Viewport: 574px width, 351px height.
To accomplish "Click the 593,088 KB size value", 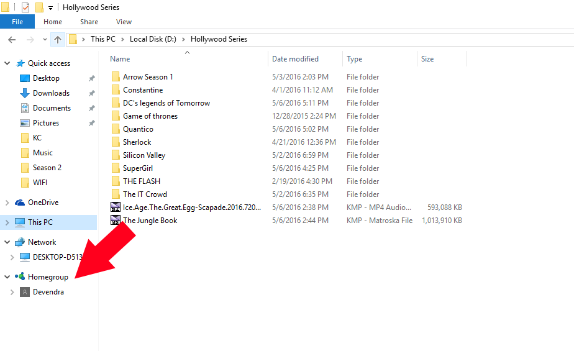I will click(444, 207).
